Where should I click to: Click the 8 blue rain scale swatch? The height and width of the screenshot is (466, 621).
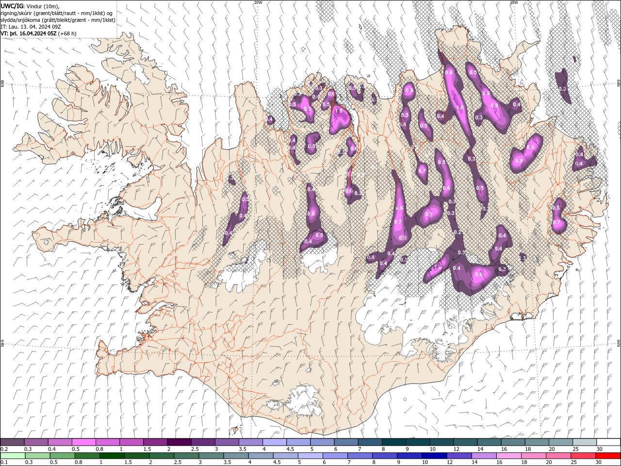tap(385, 456)
